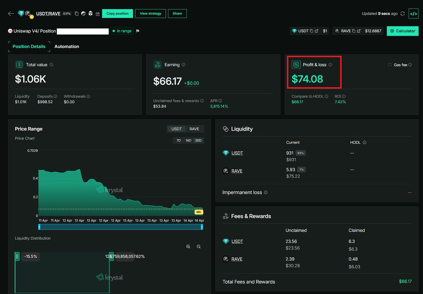Click the 7% RAVE share badge
The height and width of the screenshot is (294, 423).
coord(301,170)
